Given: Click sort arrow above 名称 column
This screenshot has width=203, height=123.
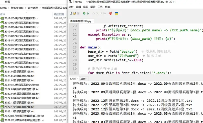Looking at the screenshot, I should 26,12.
